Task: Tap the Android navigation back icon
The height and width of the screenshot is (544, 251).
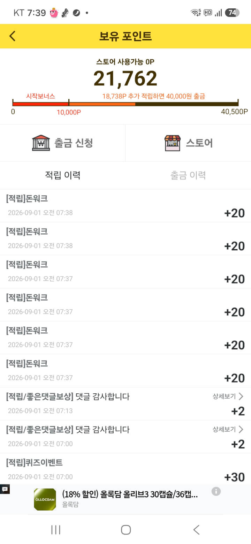Action: click(196, 530)
